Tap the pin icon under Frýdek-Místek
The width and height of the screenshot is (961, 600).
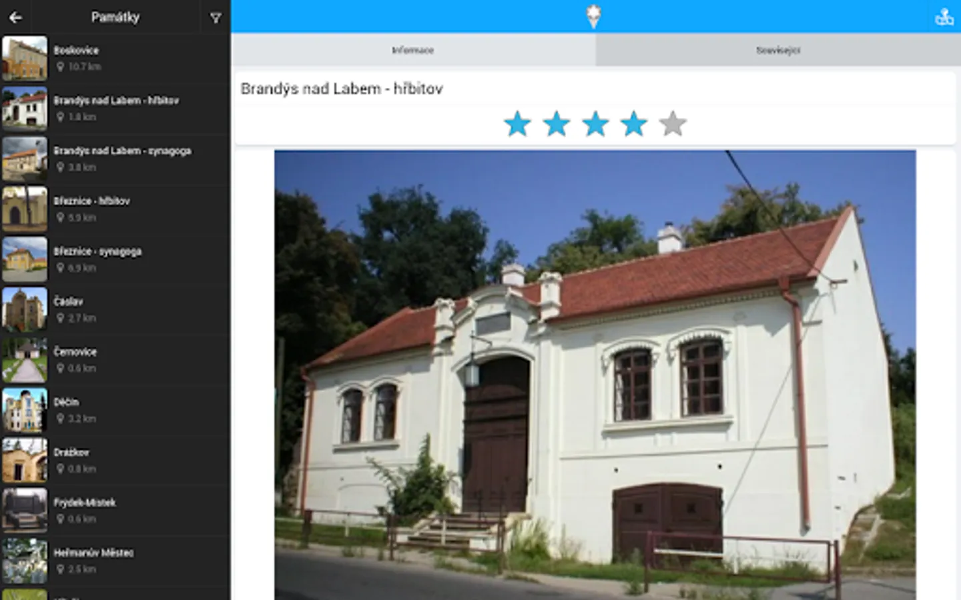pyautogui.click(x=60, y=519)
